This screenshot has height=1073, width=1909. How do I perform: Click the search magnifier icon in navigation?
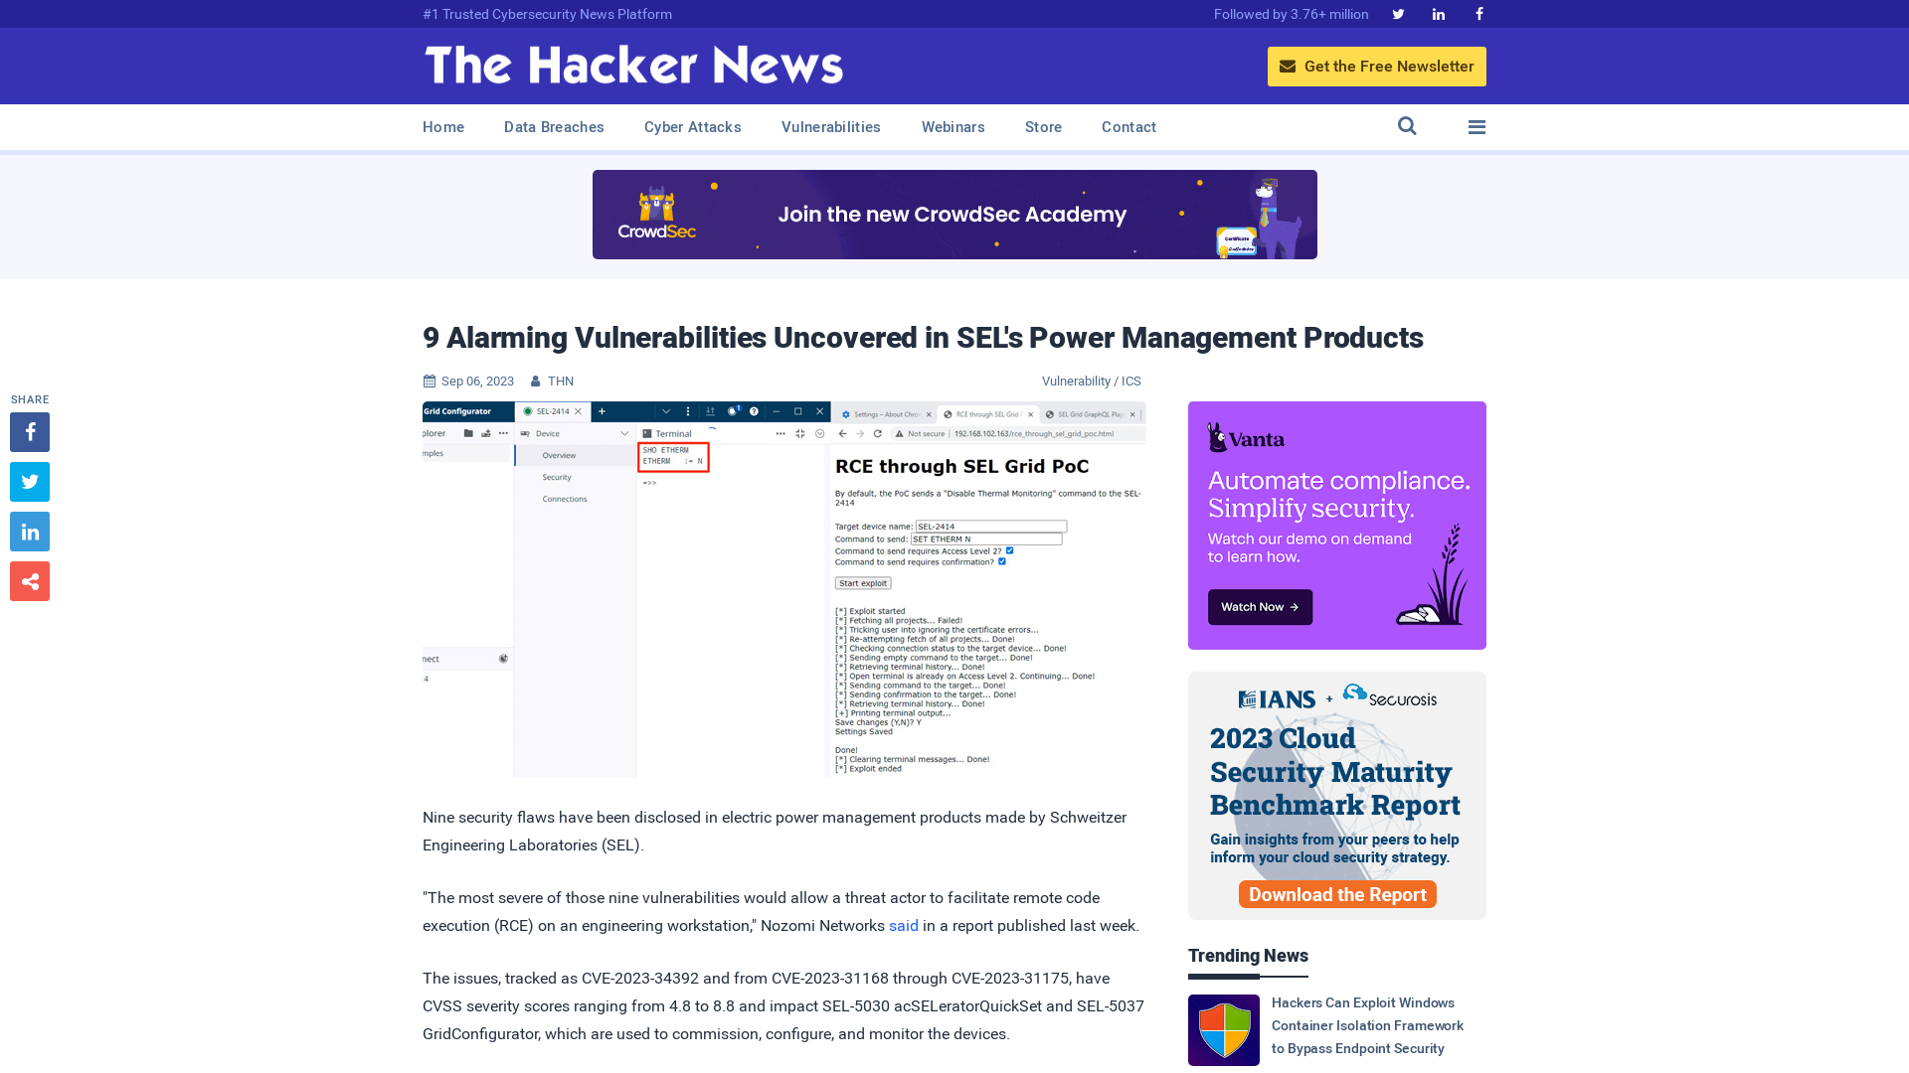pos(1407,126)
